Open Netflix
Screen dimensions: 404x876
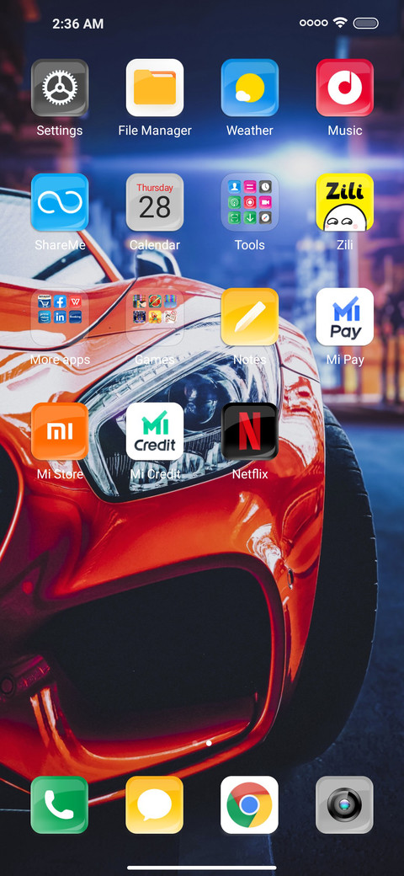pyautogui.click(x=249, y=431)
